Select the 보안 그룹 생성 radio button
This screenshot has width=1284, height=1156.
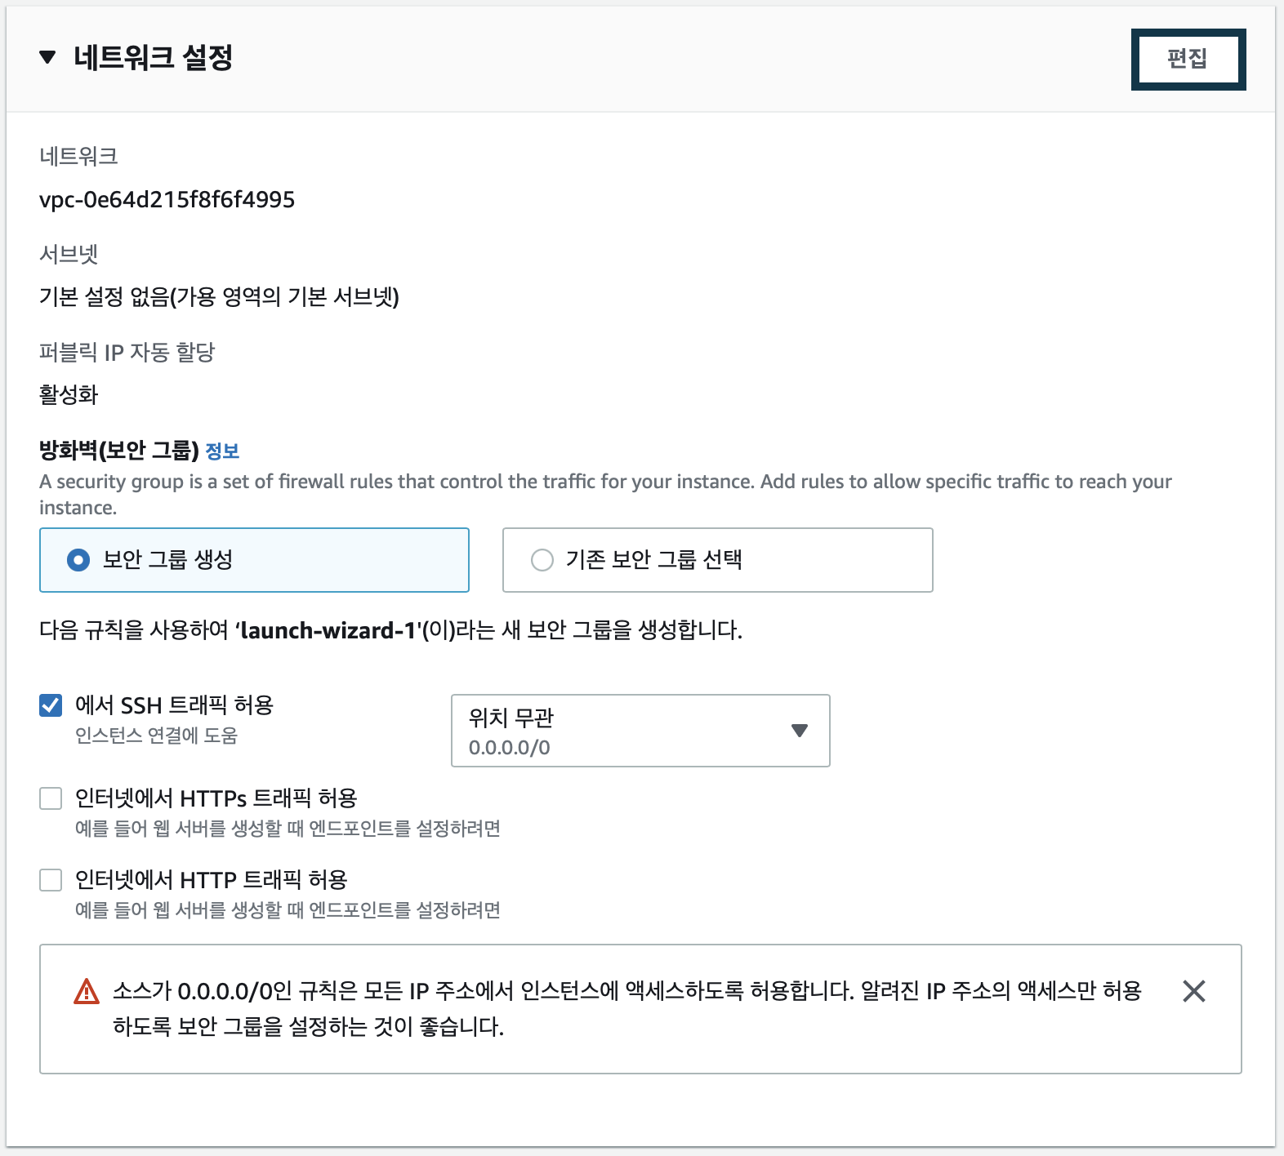point(77,560)
